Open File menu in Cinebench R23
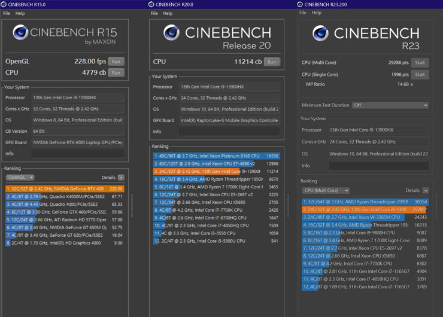The width and height of the screenshot is (443, 317). click(302, 13)
